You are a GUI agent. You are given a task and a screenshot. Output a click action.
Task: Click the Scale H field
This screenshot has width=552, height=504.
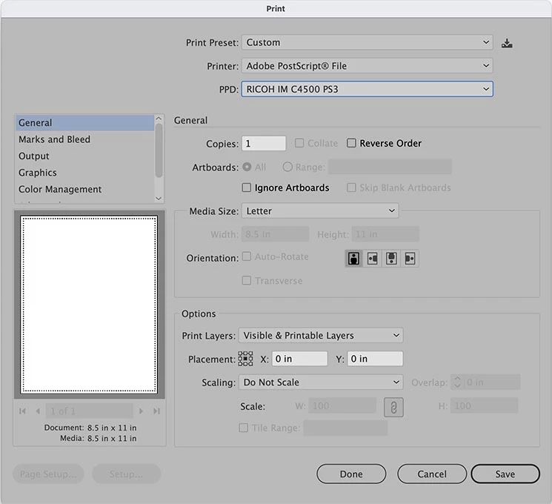484,405
